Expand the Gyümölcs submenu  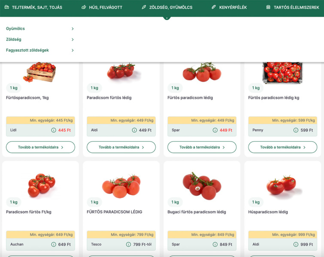(73, 29)
